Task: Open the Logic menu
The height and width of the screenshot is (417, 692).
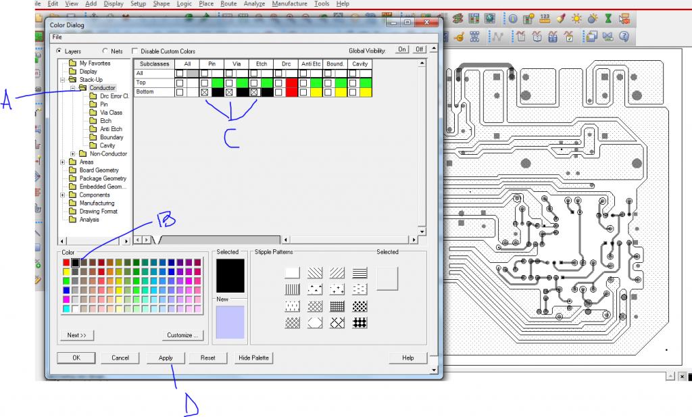Action: coord(184,3)
